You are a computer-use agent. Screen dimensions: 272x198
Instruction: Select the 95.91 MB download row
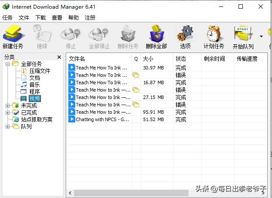pos(167,112)
